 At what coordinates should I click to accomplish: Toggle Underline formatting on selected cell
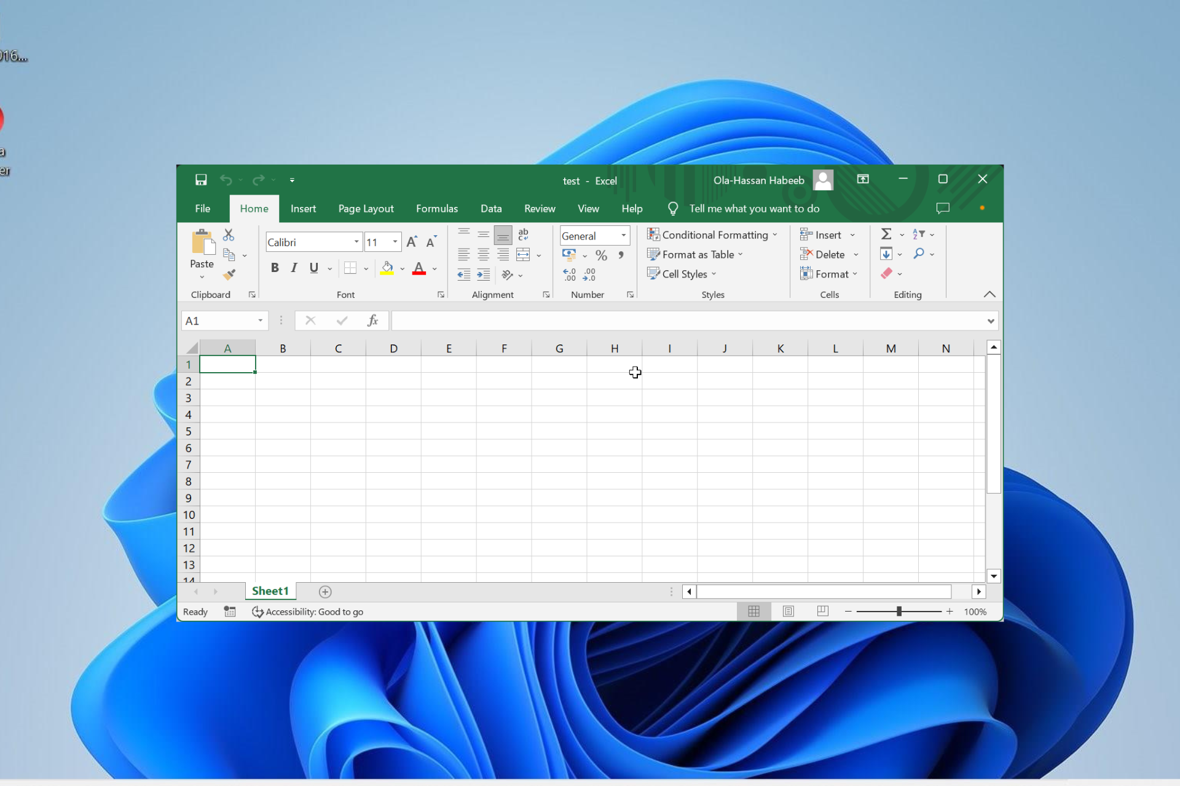click(313, 268)
